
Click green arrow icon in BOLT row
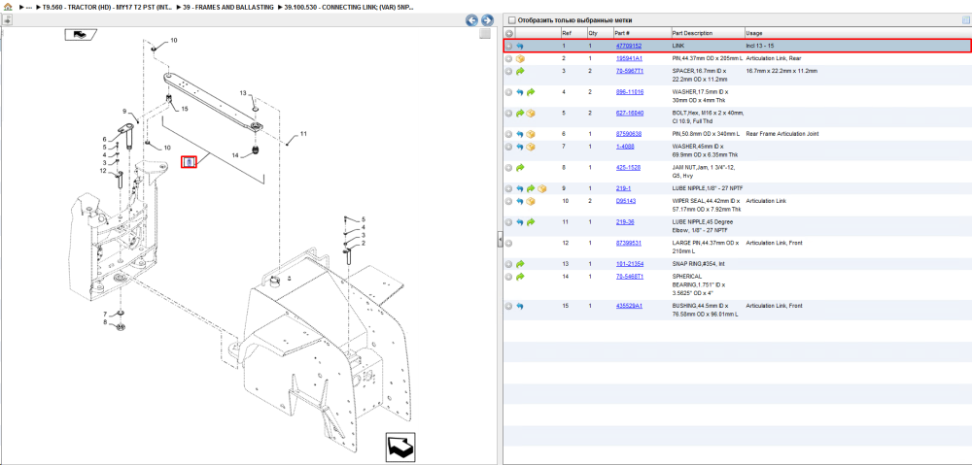pyautogui.click(x=520, y=114)
